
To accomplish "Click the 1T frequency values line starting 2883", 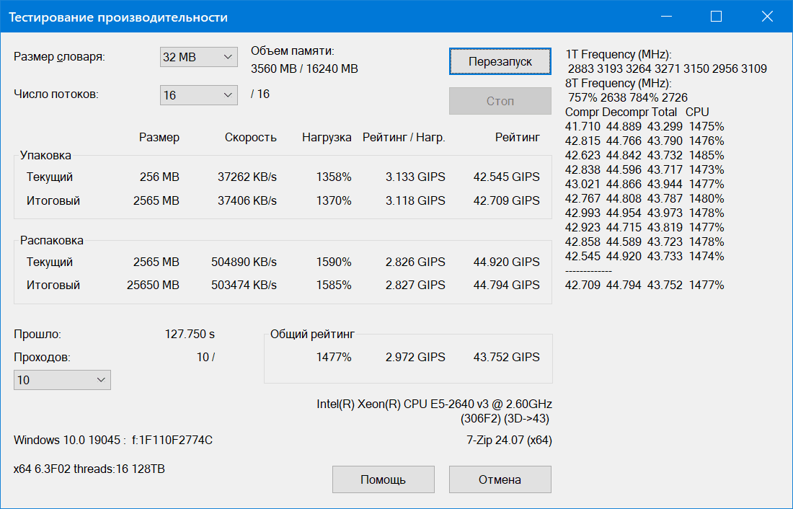I will click(x=668, y=68).
